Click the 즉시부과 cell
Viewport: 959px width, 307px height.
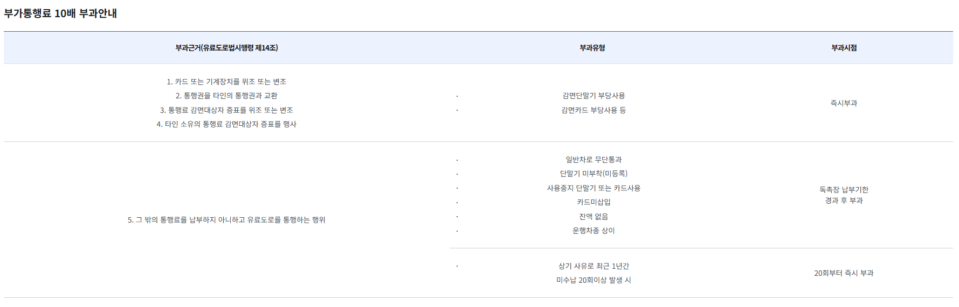point(844,103)
